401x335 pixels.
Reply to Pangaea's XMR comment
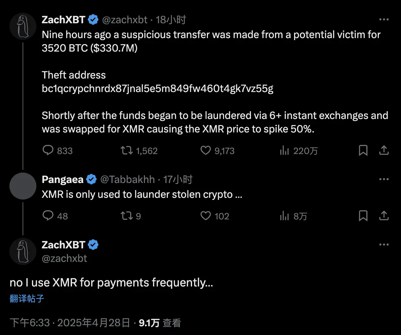[48, 216]
